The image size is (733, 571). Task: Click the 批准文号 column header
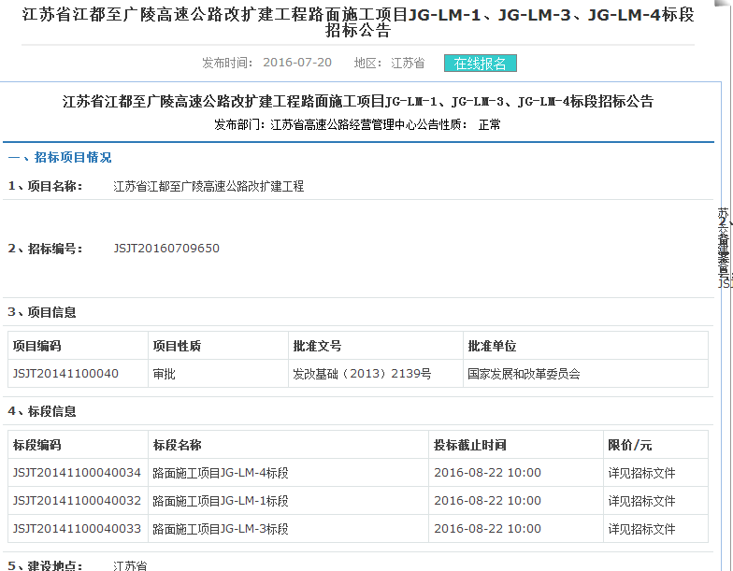pos(317,346)
